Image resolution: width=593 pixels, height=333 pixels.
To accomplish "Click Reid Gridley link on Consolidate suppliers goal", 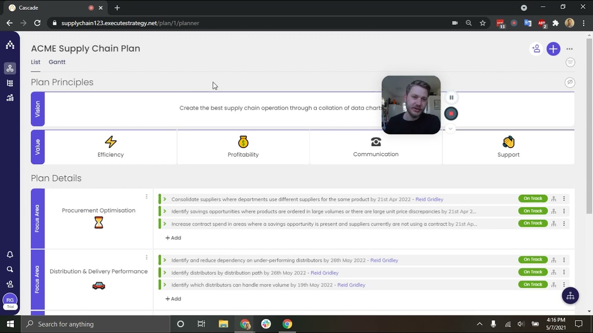I will (429, 199).
